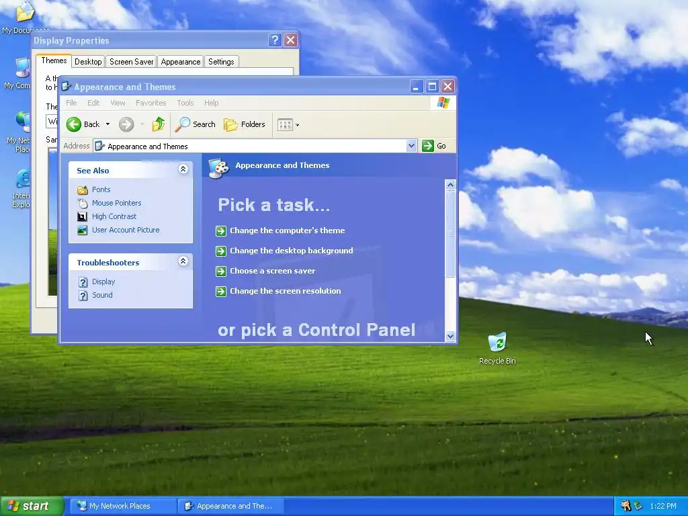The width and height of the screenshot is (688, 516).
Task: Open the Views dropdown arrow
Action: 298,125
